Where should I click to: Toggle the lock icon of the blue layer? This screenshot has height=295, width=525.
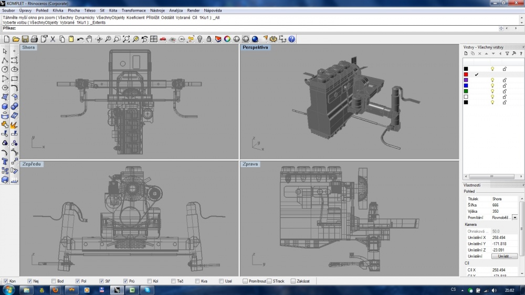click(x=505, y=85)
